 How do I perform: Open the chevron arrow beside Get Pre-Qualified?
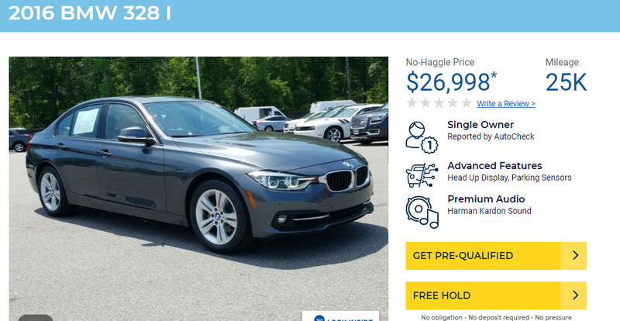click(574, 256)
